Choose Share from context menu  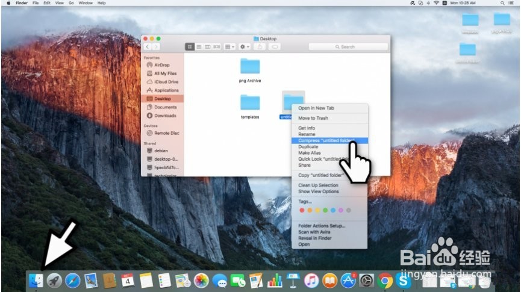(x=304, y=165)
